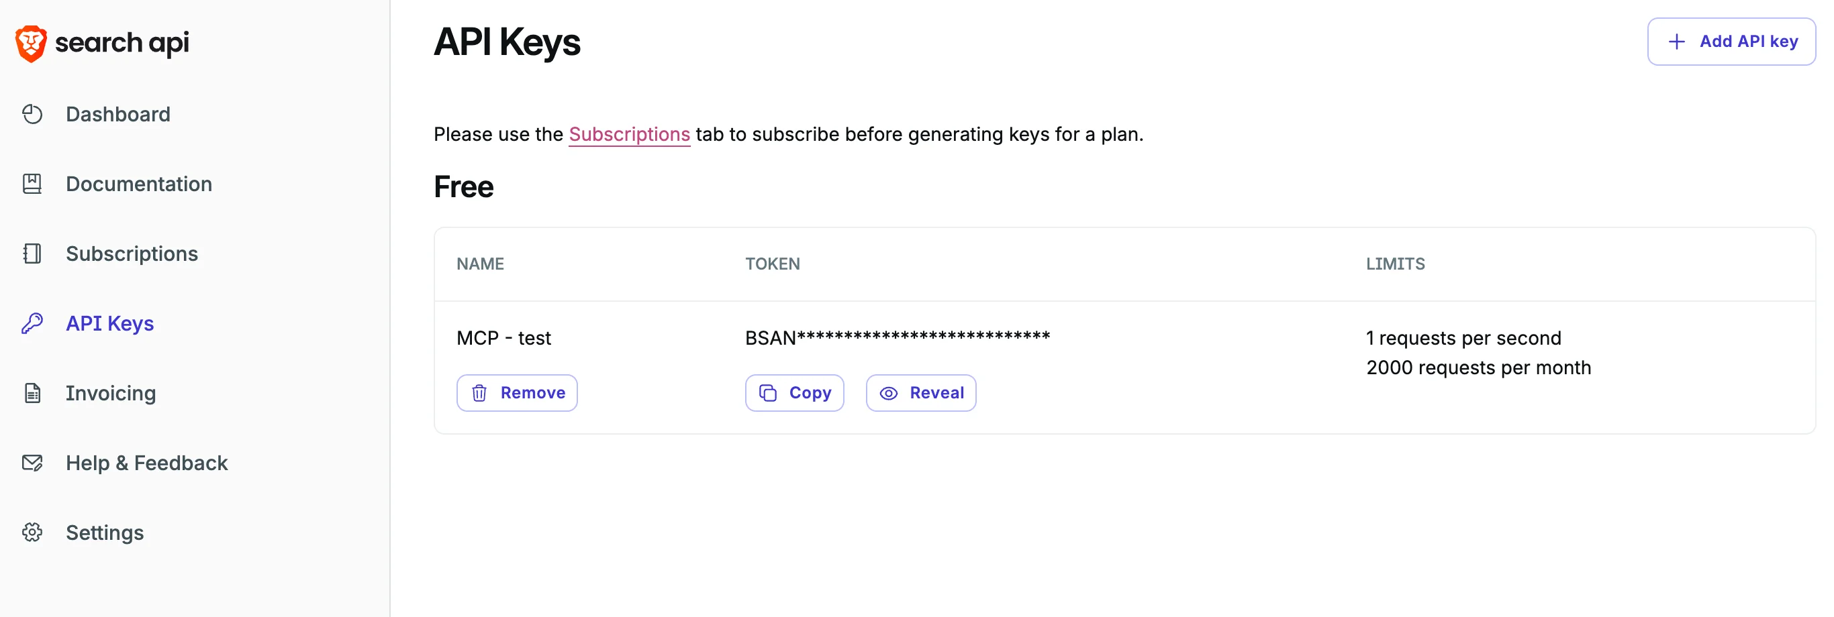
Task: Click the Subscriptions sidebar icon
Action: 32,254
